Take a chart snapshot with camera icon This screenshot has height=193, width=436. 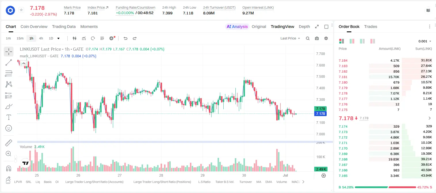coord(317,38)
